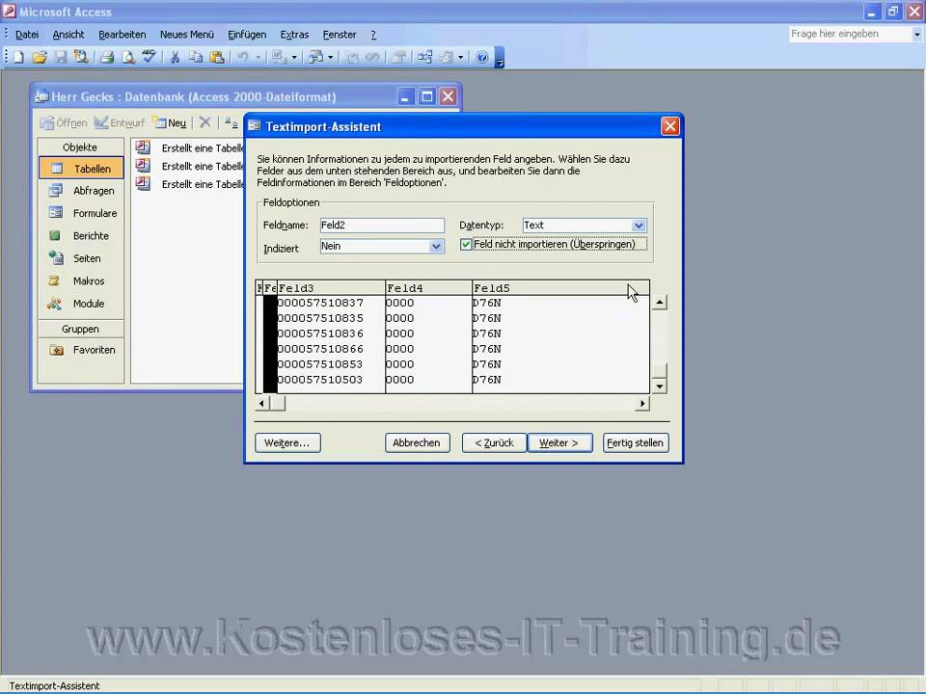The height and width of the screenshot is (694, 926).
Task: Click the delete X icon in database window
Action: coord(204,122)
